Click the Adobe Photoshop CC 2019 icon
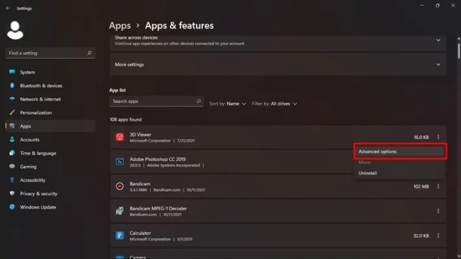461x259 pixels. pos(120,162)
